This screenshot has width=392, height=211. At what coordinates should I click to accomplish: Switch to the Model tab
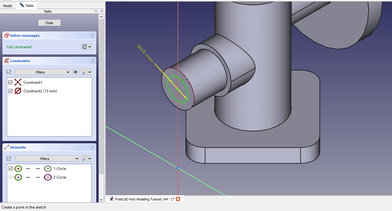pyautogui.click(x=7, y=6)
